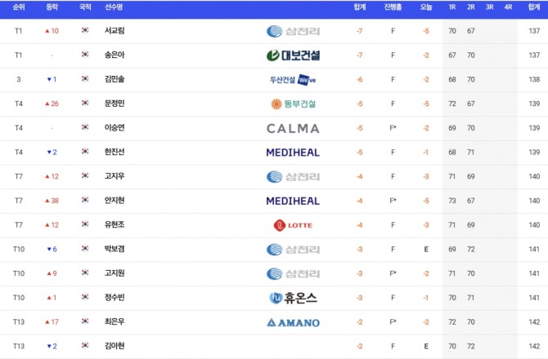Click the CALMA sponsor logo
The width and height of the screenshot is (548, 359).
point(293,128)
